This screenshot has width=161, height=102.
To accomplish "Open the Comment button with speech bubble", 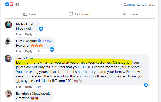I will [x=80, y=14].
